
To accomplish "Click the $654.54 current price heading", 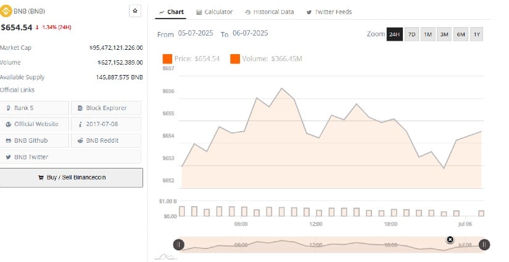I will (16, 27).
